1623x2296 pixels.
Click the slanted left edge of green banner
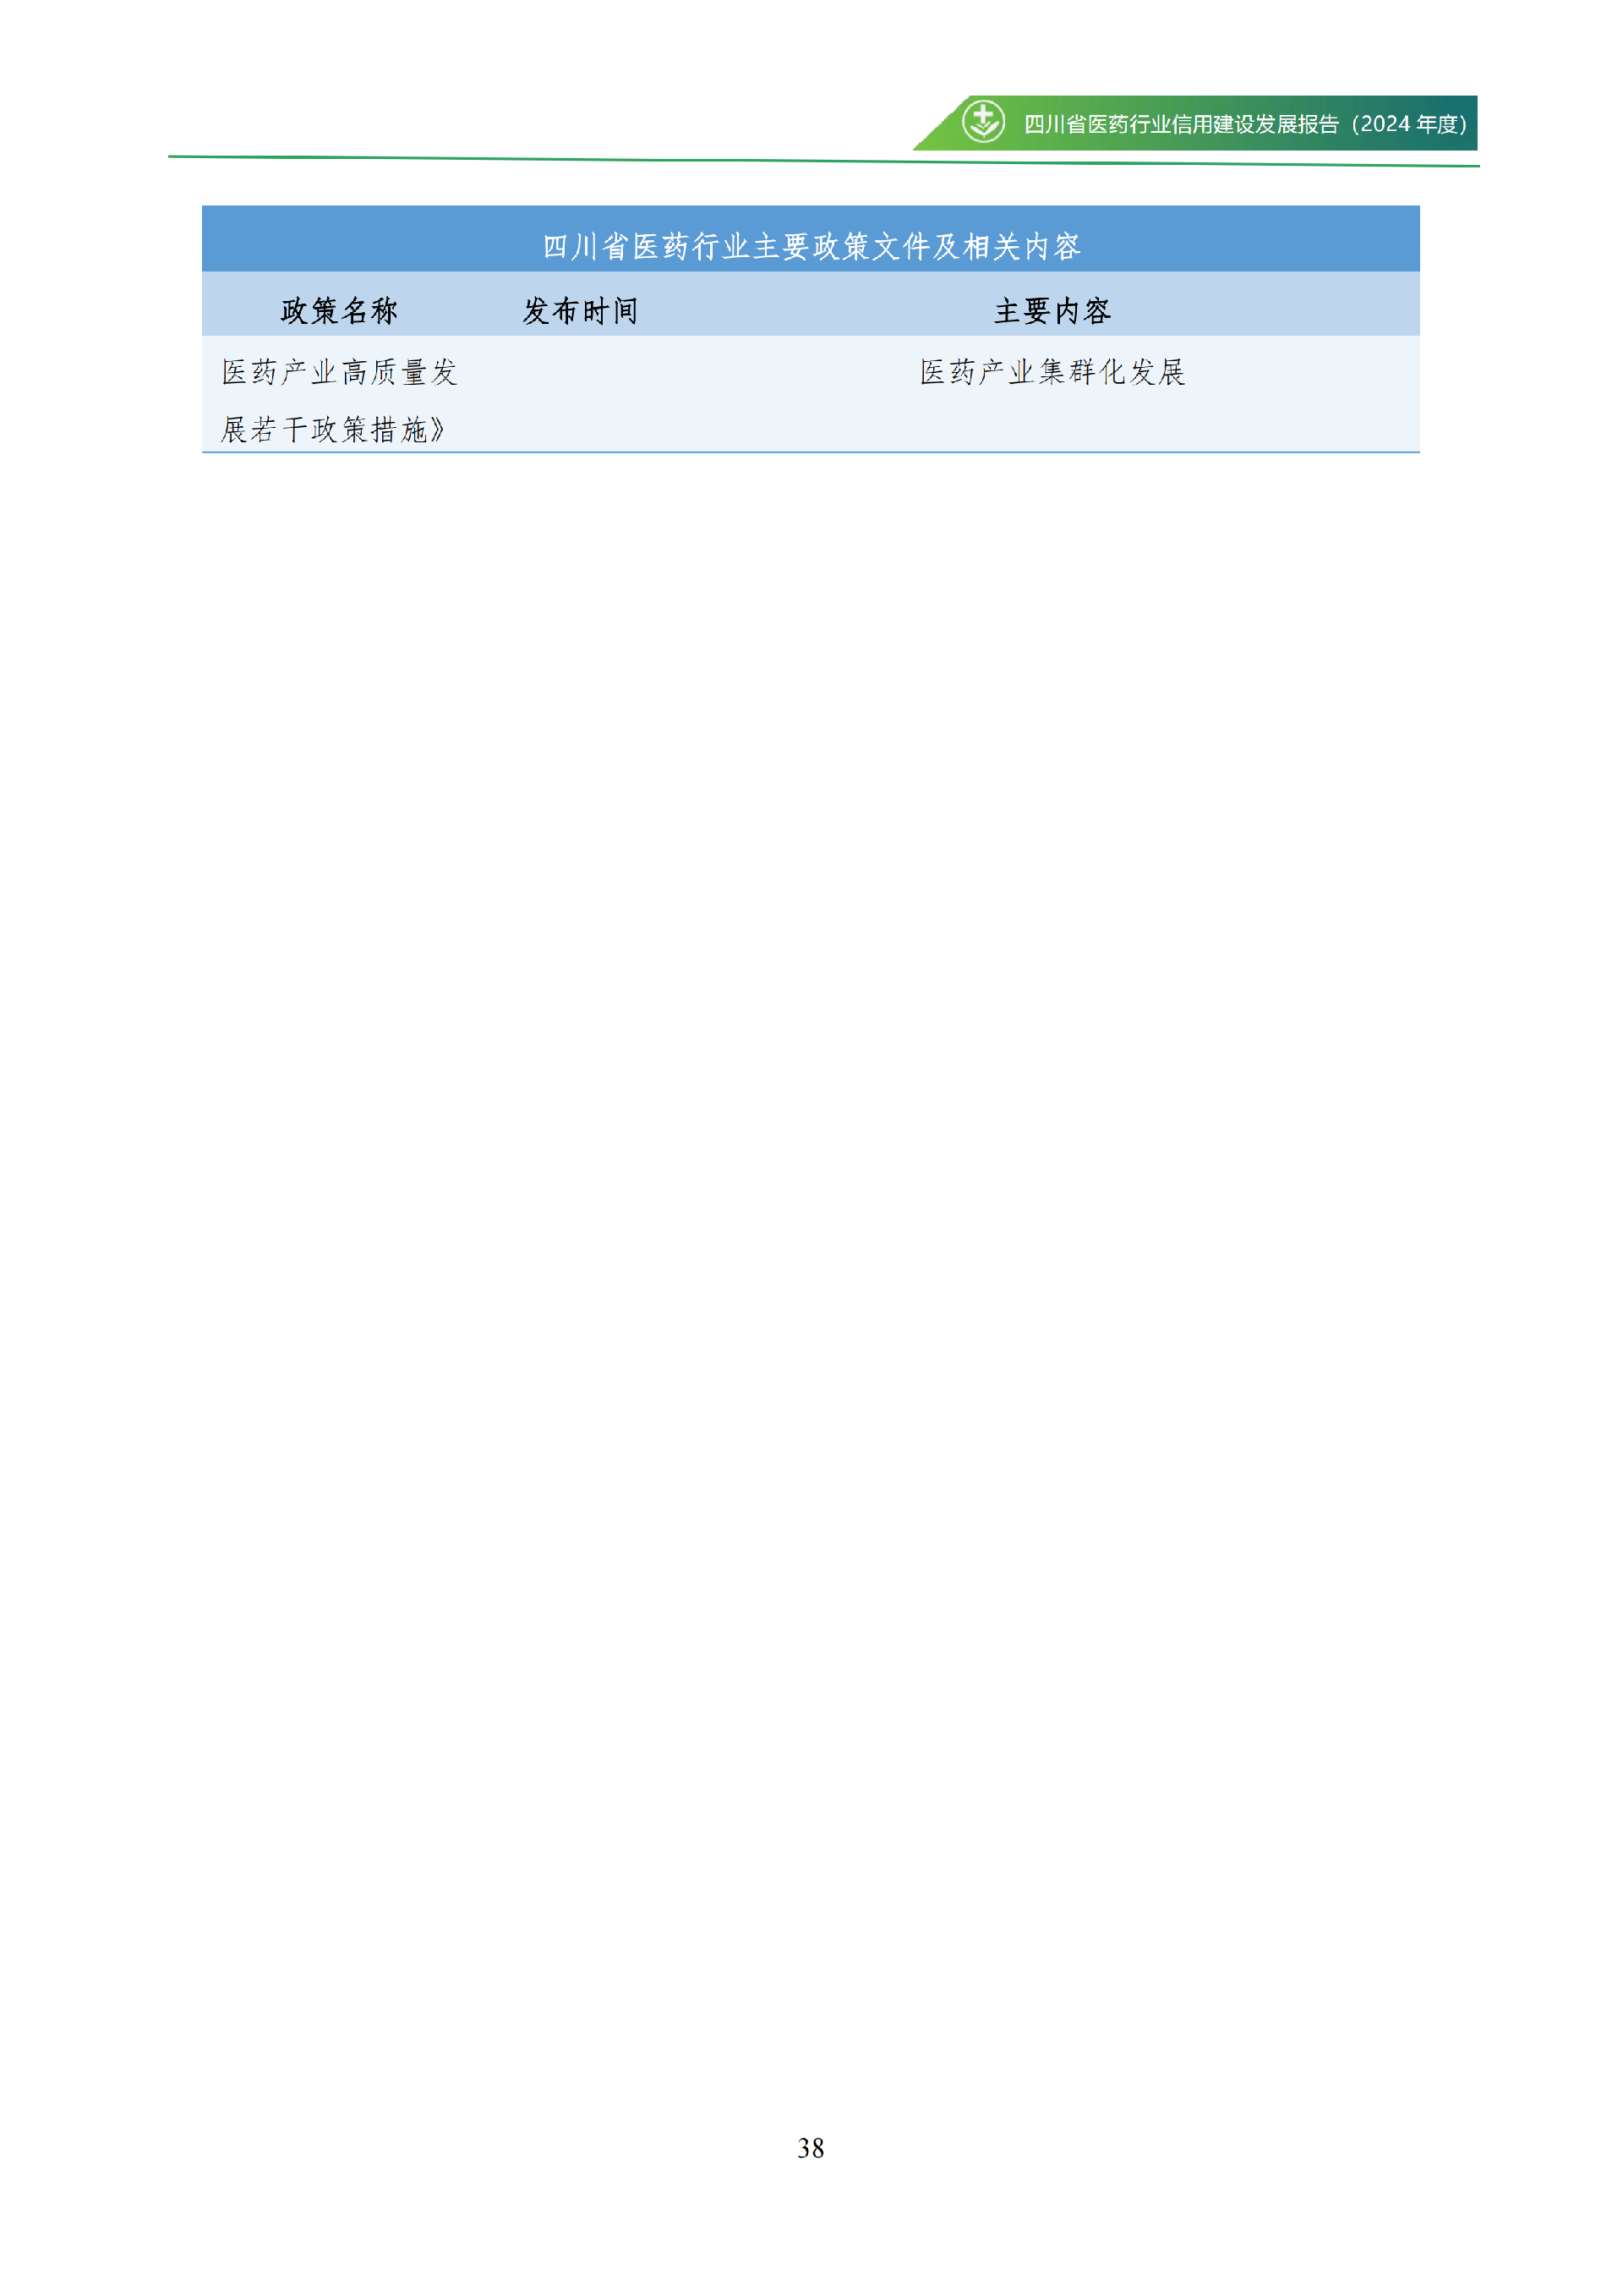pyautogui.click(x=942, y=123)
